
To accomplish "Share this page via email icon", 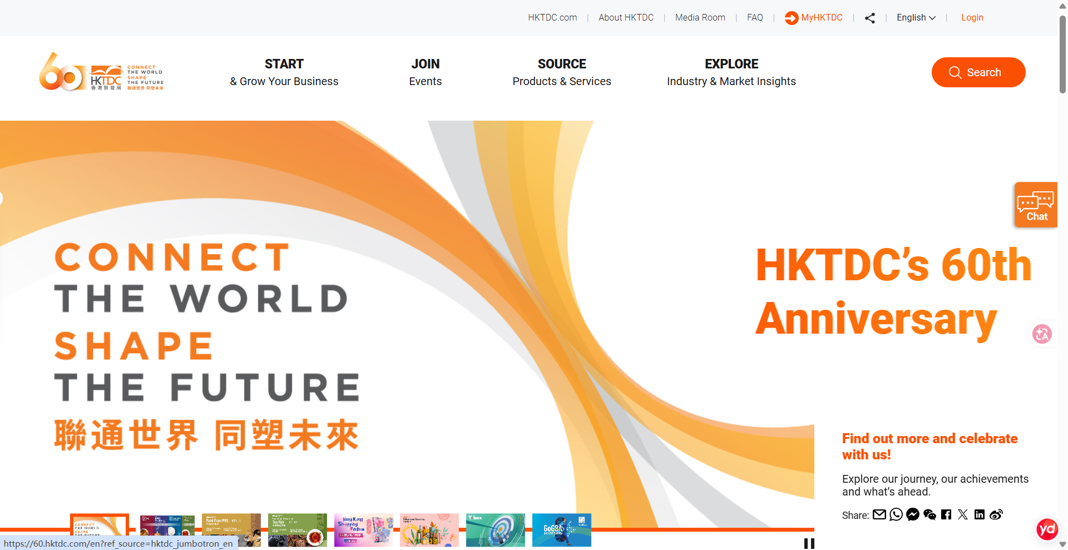I will (879, 514).
